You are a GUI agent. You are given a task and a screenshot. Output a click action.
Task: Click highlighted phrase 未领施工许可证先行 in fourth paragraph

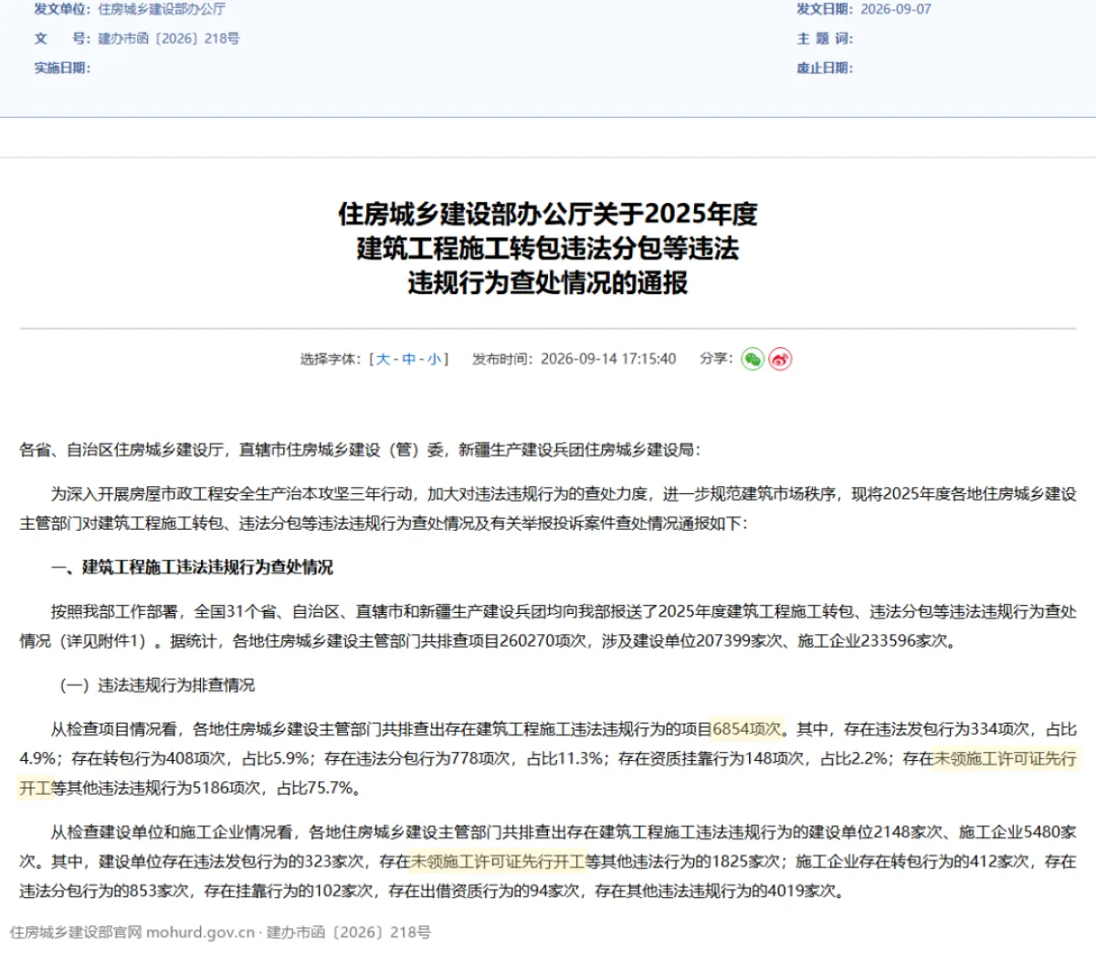click(x=1005, y=758)
